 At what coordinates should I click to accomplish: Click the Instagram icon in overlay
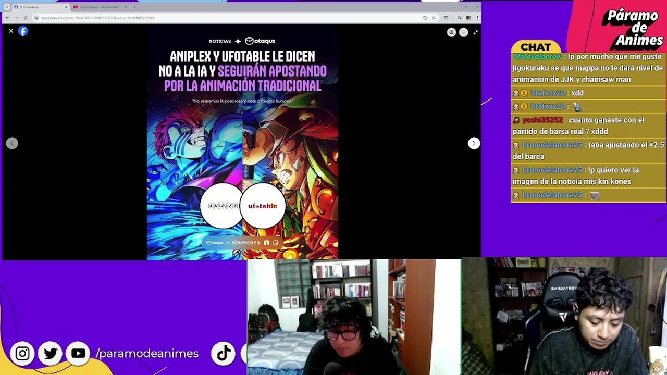coord(22,354)
